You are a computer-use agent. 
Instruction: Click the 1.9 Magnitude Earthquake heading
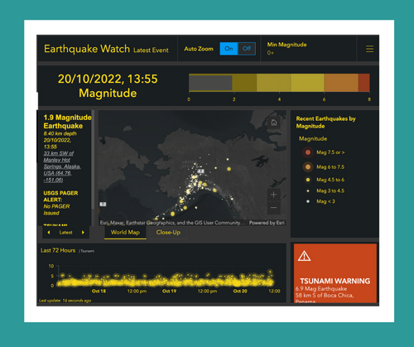click(x=67, y=122)
